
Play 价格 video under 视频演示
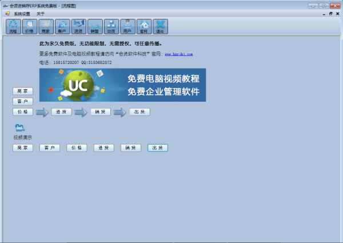click(77, 148)
